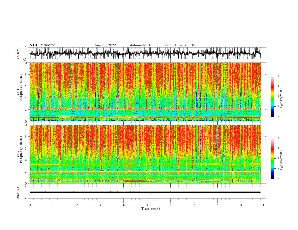The width and height of the screenshot is (298, 230).
Task: Click the "9" minute time tick label
Action: 241,205
